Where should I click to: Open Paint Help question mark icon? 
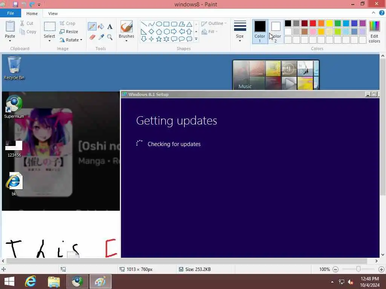click(381, 13)
